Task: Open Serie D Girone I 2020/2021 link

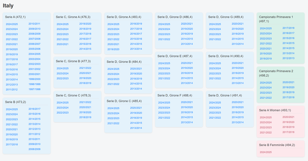Action: (238, 102)
